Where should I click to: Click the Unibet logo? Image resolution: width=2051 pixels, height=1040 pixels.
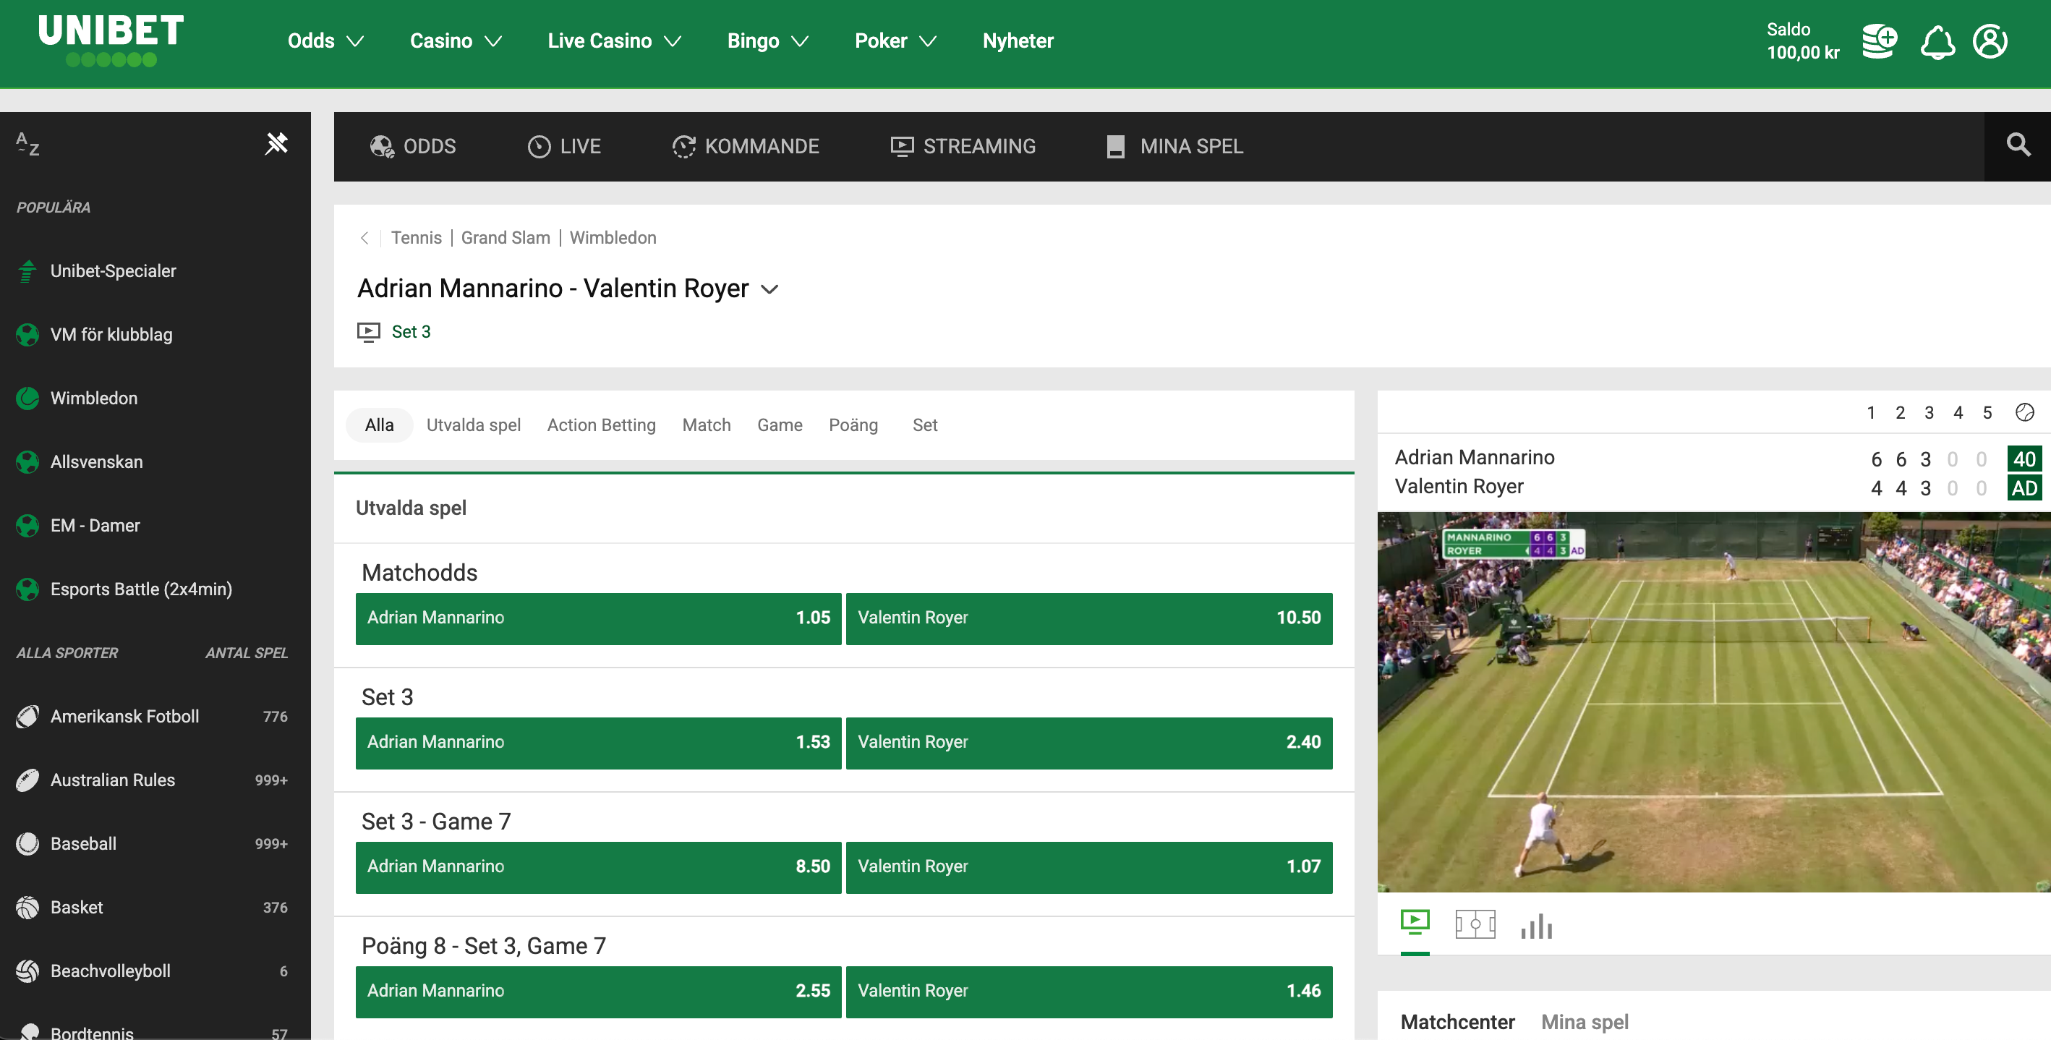click(111, 41)
